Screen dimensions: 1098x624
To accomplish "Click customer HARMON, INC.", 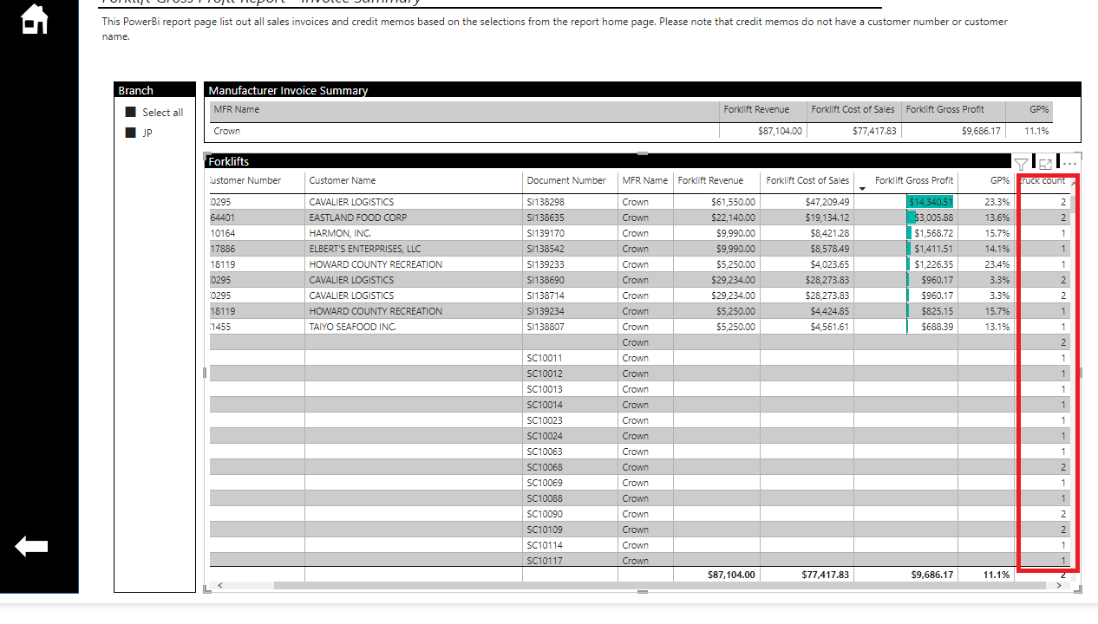I will tap(340, 233).
